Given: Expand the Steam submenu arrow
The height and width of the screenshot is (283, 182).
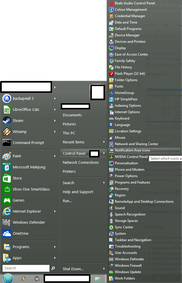Looking at the screenshot, I should tap(55, 121).
